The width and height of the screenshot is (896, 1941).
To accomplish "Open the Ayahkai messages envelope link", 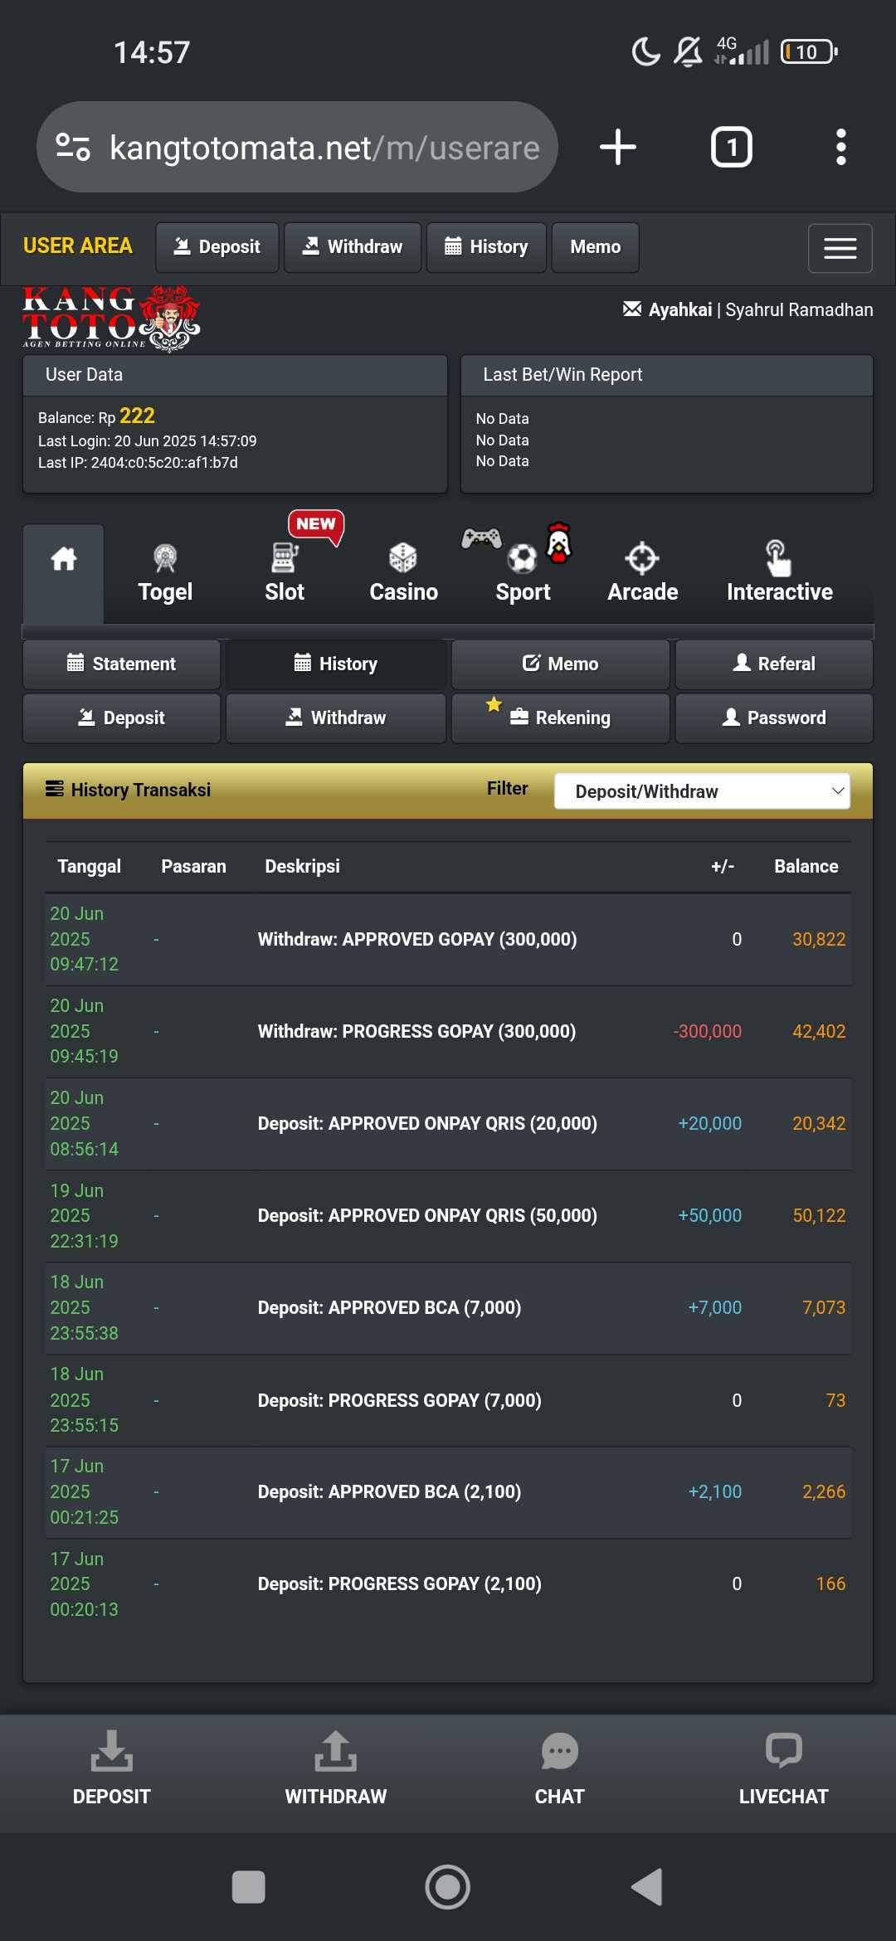I will pos(668,310).
